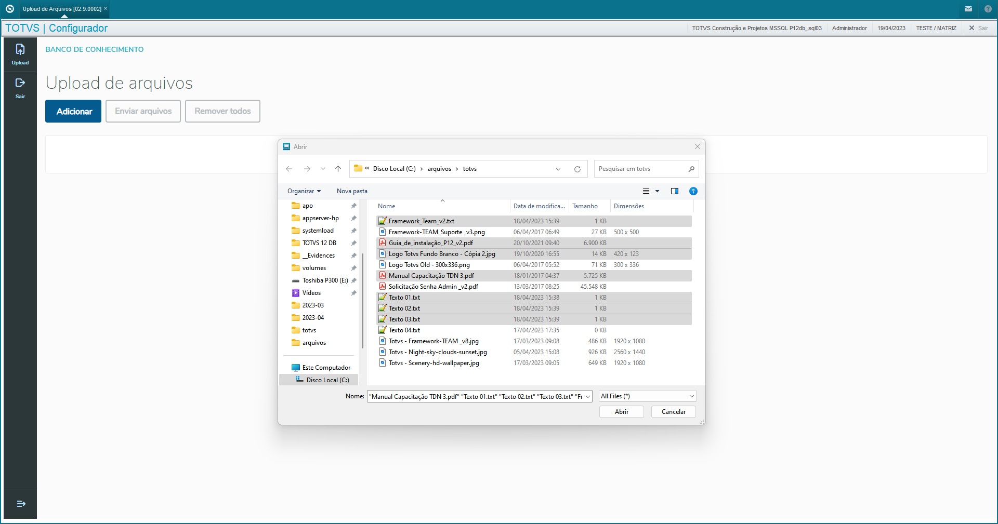Select Disco Local (C:) in the navigation pane

[319, 380]
